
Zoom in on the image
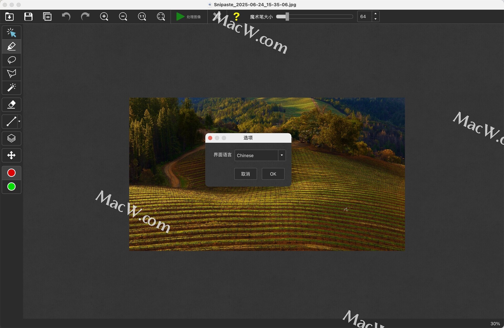pos(104,17)
